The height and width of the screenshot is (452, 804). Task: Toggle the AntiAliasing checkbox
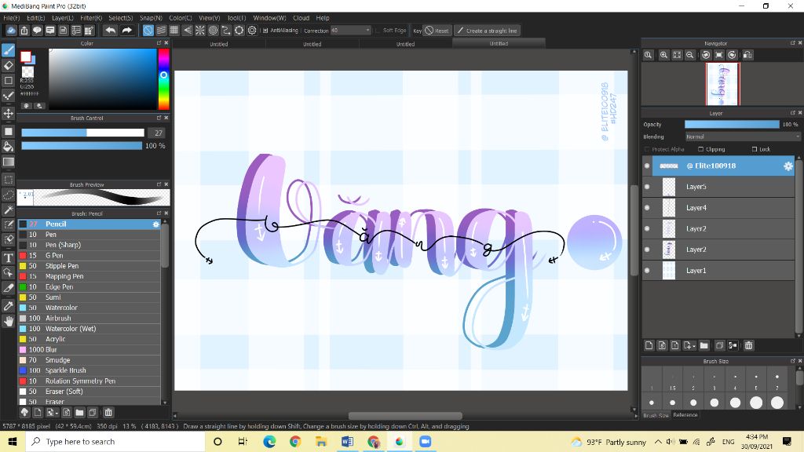[265, 31]
